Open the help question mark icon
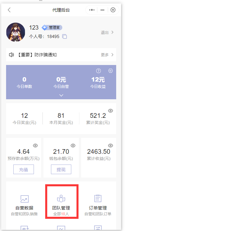 click(99, 71)
